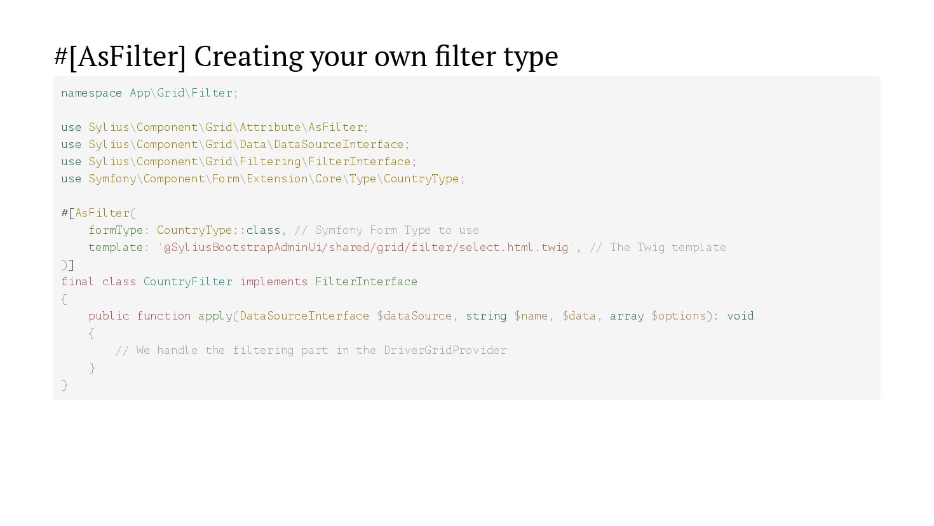Click the 'void' return type
This screenshot has height=526, width=934.
(x=740, y=316)
